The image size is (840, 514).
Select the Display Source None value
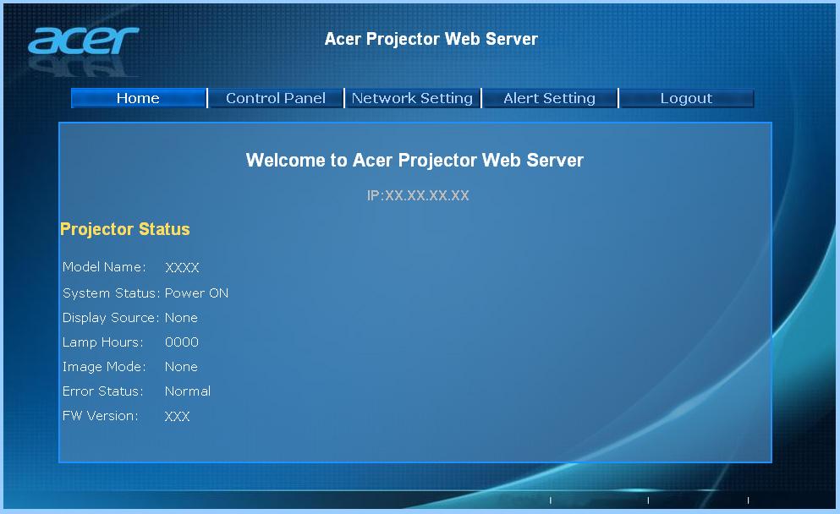[x=181, y=318]
